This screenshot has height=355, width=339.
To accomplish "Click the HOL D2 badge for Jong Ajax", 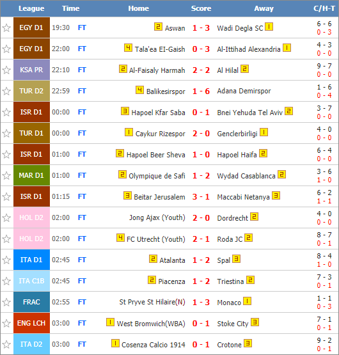I will [x=31, y=217].
